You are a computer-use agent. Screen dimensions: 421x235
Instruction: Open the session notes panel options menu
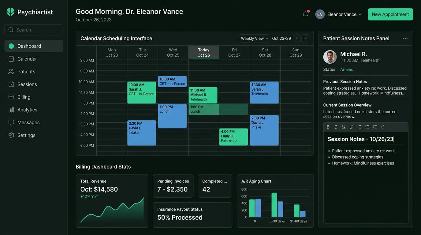pos(405,38)
